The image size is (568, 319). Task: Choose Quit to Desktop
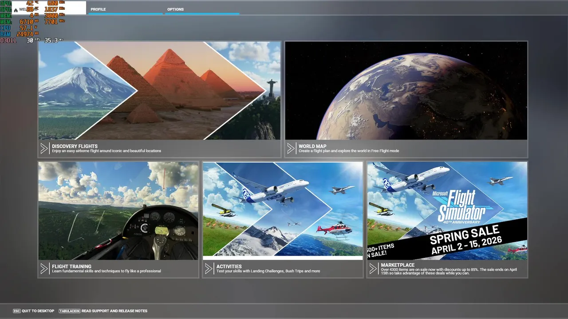click(x=38, y=311)
